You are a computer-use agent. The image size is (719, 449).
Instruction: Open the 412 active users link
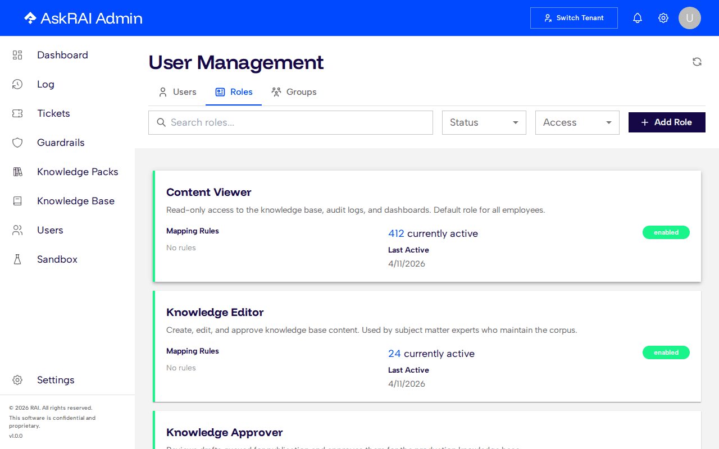click(396, 233)
